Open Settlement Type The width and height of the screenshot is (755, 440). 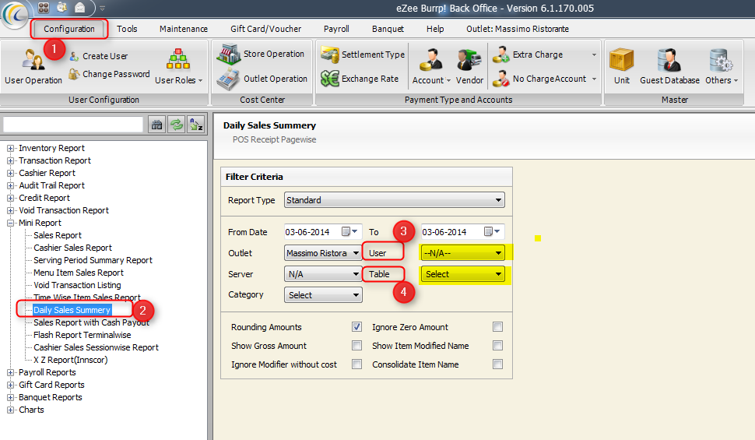pos(363,55)
